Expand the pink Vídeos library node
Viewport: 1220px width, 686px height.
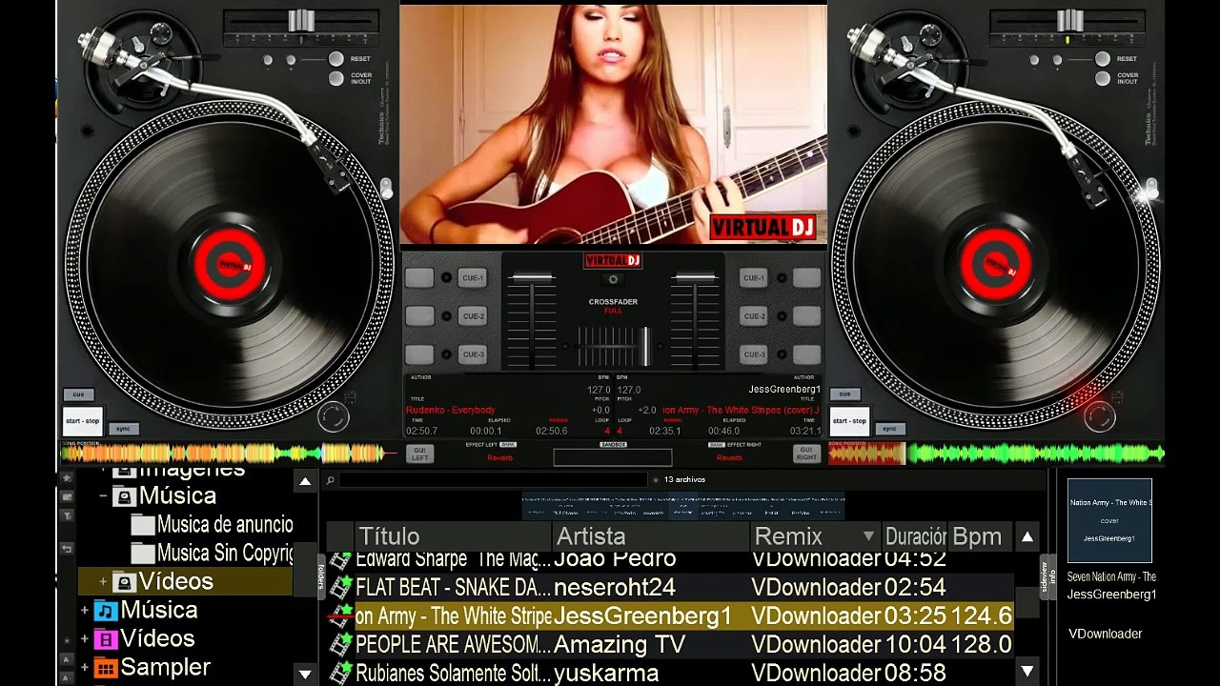coord(85,639)
